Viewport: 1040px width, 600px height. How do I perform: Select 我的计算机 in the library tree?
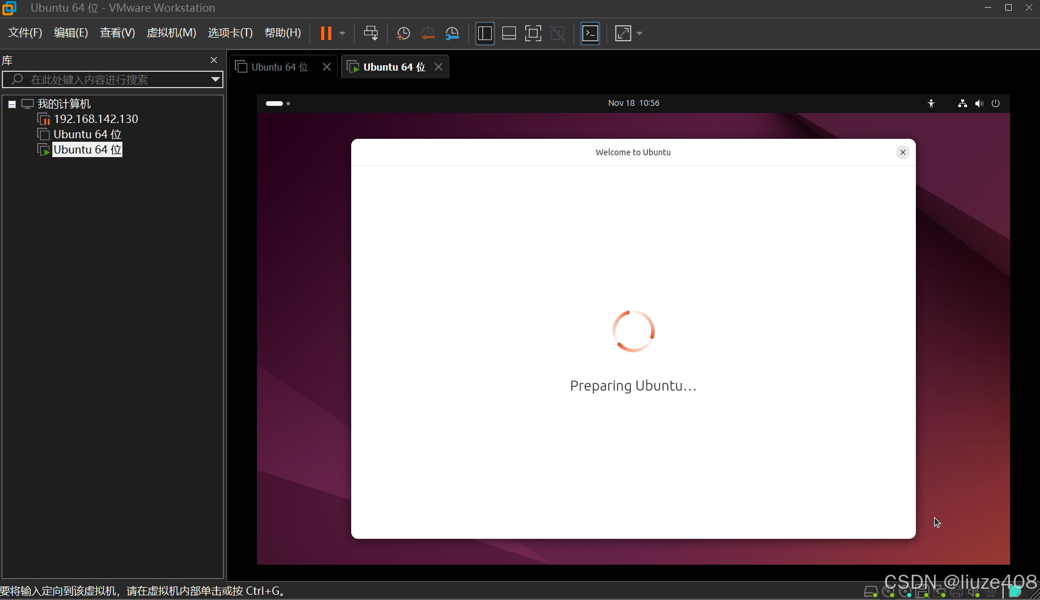point(64,104)
